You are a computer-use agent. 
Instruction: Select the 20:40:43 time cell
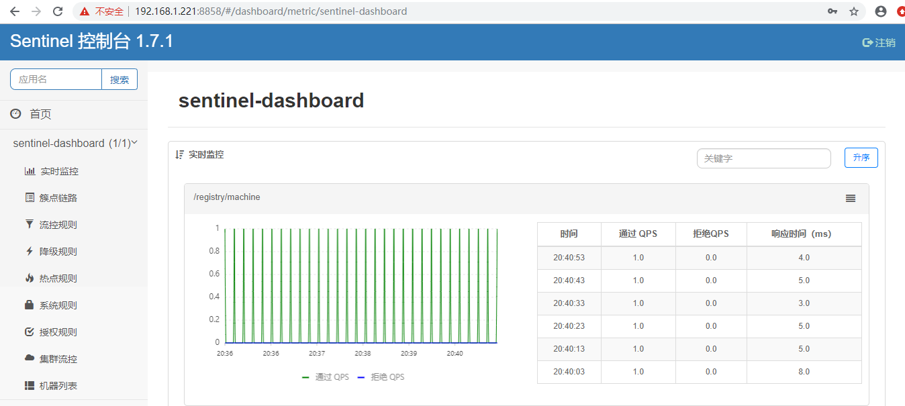[569, 281]
